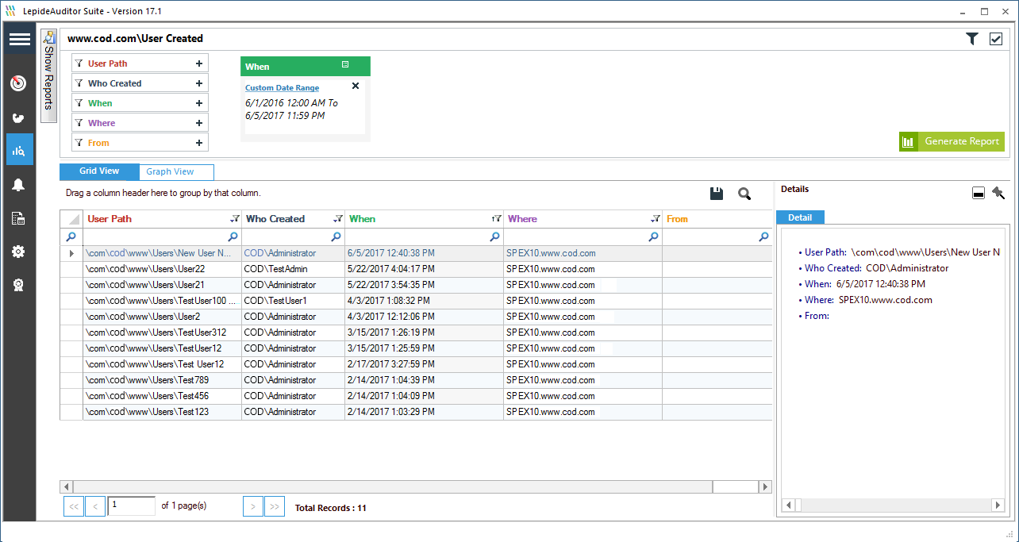Click the filter funnel icon at top right
This screenshot has height=542, width=1019.
pyautogui.click(x=972, y=39)
